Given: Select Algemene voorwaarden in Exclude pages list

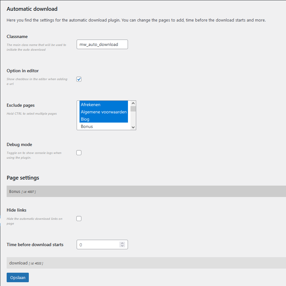Looking at the screenshot, I should pyautogui.click(x=104, y=112).
